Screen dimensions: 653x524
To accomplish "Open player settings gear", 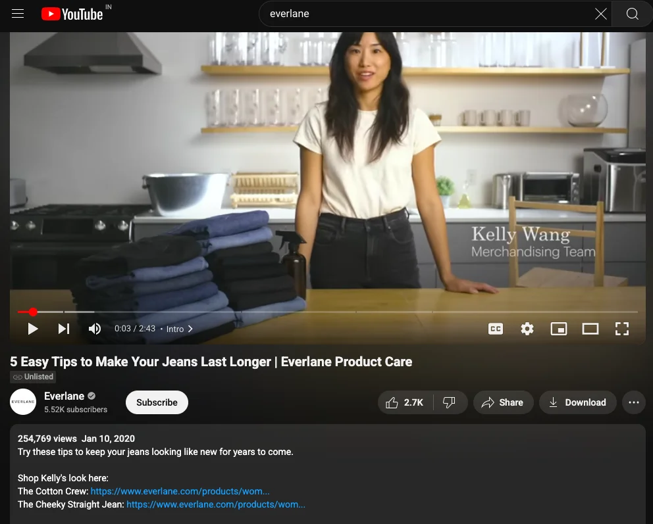I will (x=527, y=329).
